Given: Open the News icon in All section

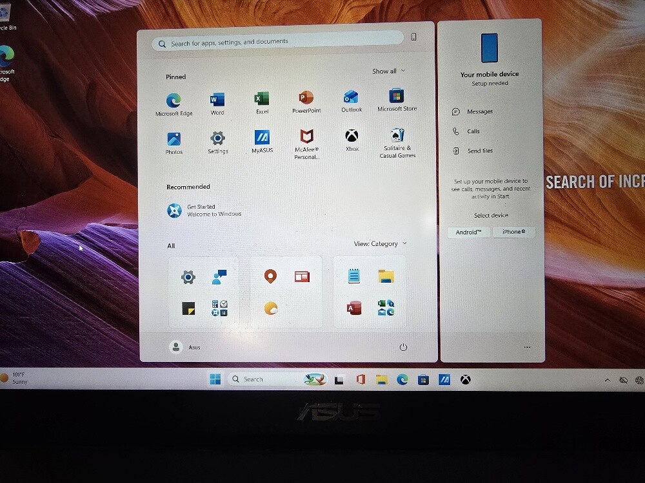Looking at the screenshot, I should pos(302,276).
